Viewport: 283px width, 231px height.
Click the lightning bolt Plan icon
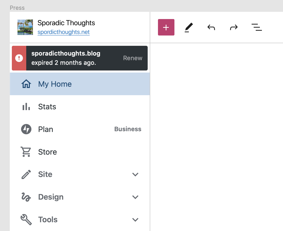(x=26, y=129)
